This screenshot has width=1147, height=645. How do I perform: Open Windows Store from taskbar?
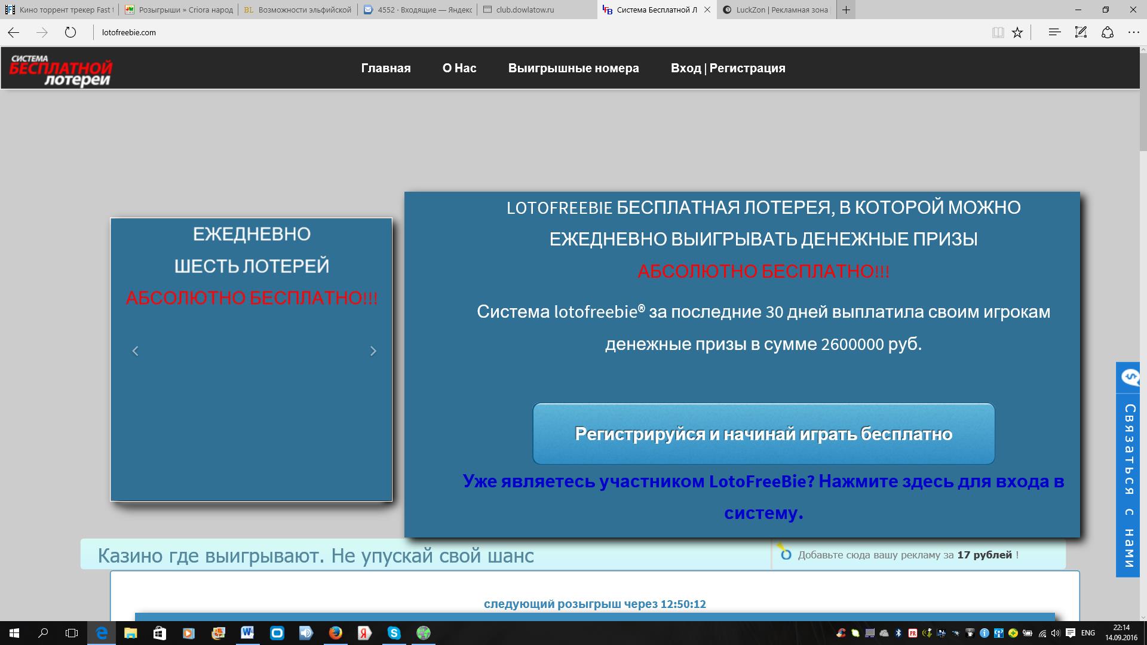(x=160, y=633)
